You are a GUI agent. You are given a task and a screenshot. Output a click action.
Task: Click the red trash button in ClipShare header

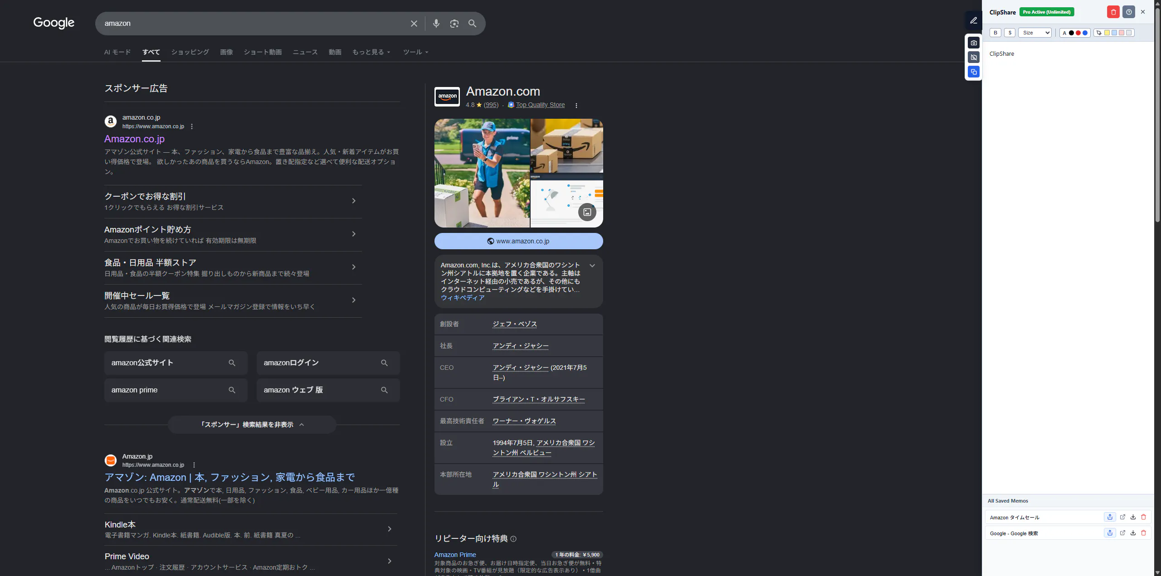[x=1113, y=12]
